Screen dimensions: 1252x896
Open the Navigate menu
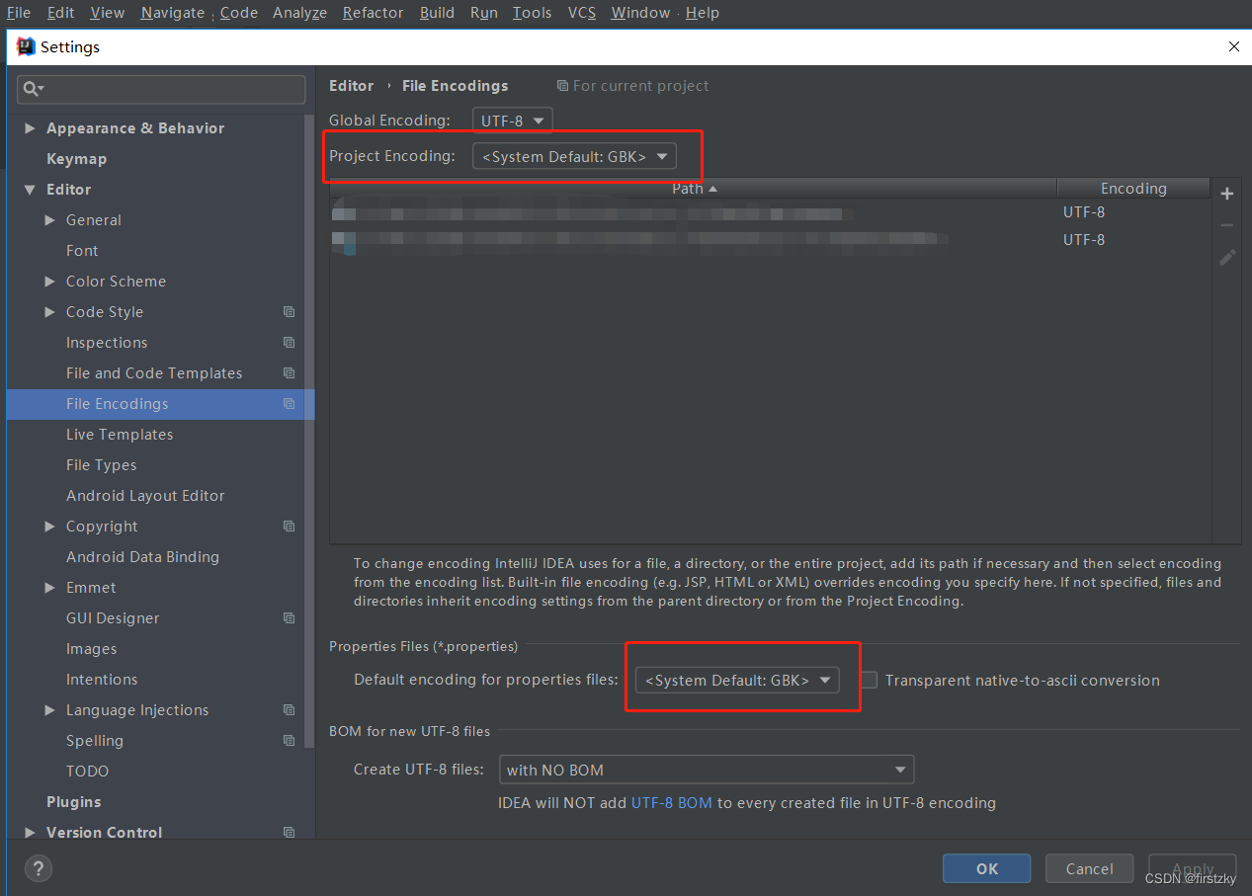(x=173, y=13)
